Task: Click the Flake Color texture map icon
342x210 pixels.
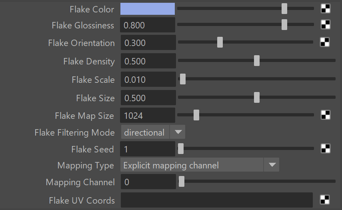Action: [326, 9]
